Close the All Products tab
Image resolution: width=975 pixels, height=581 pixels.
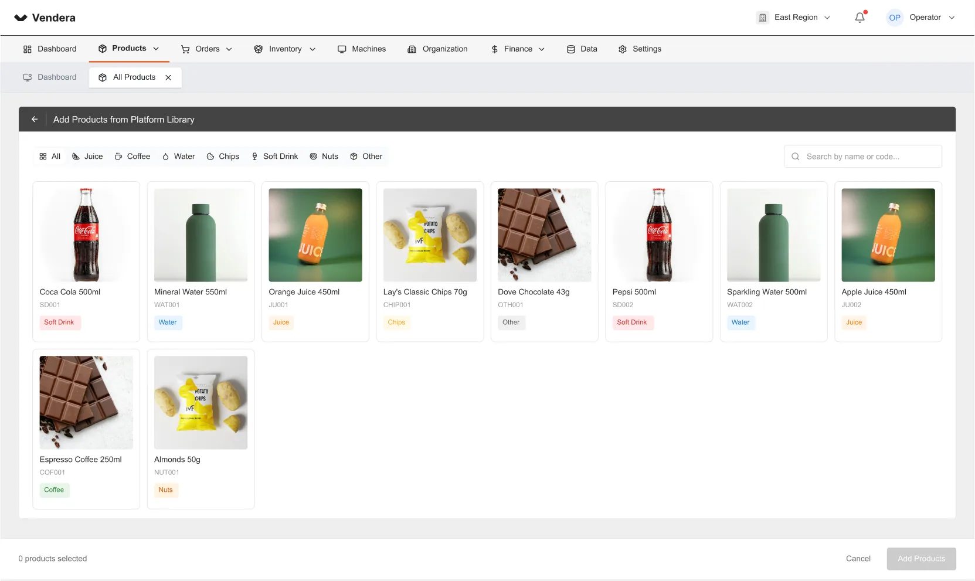pos(168,77)
